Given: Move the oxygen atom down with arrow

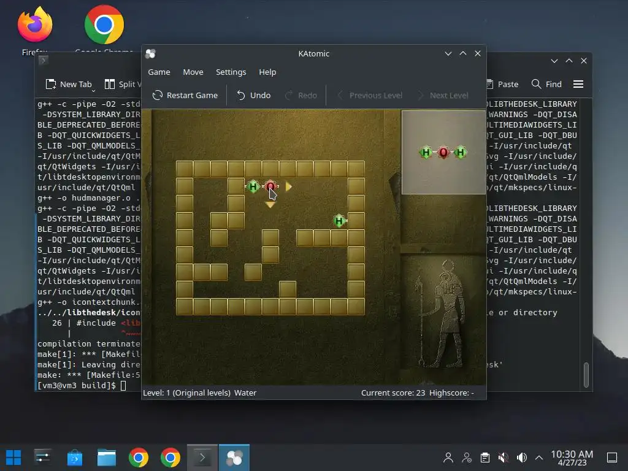Looking at the screenshot, I should tap(270, 205).
